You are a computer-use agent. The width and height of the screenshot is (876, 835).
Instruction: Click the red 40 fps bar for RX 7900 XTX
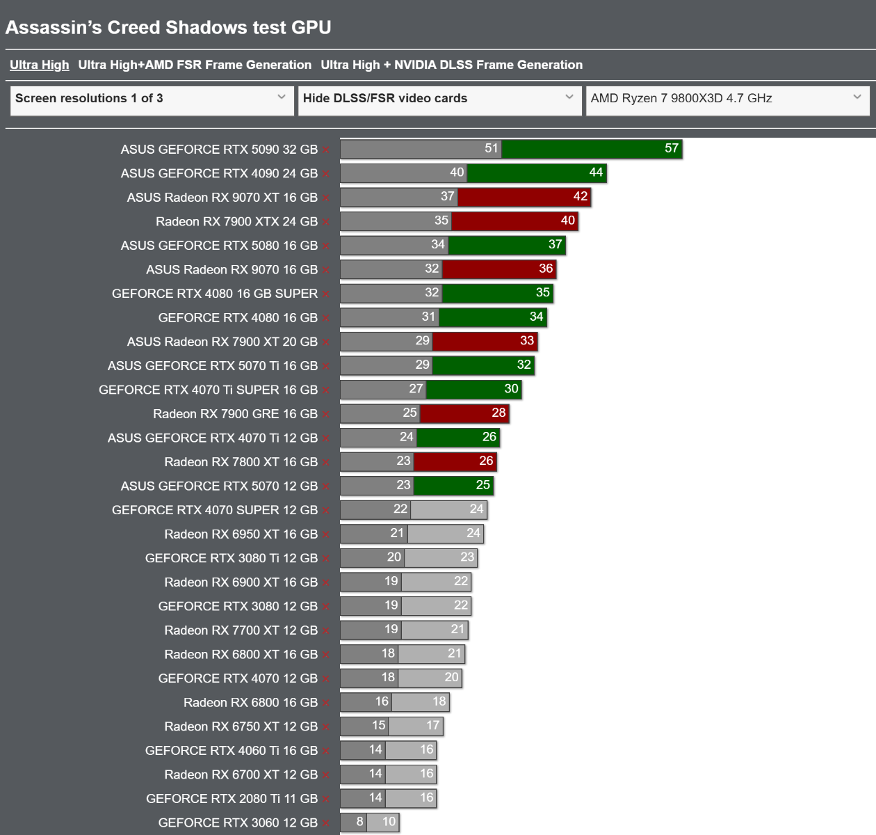[x=514, y=221]
